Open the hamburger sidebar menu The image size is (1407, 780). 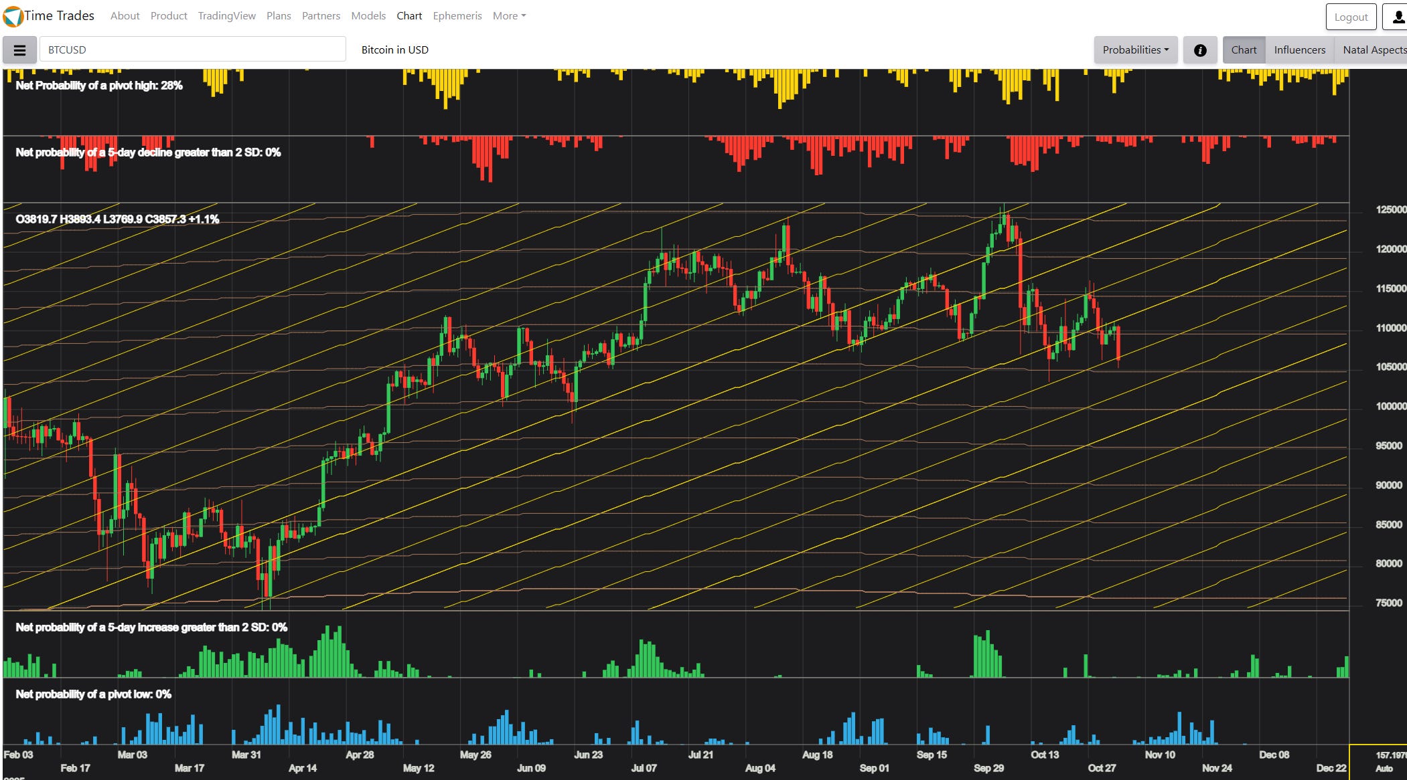tap(19, 50)
